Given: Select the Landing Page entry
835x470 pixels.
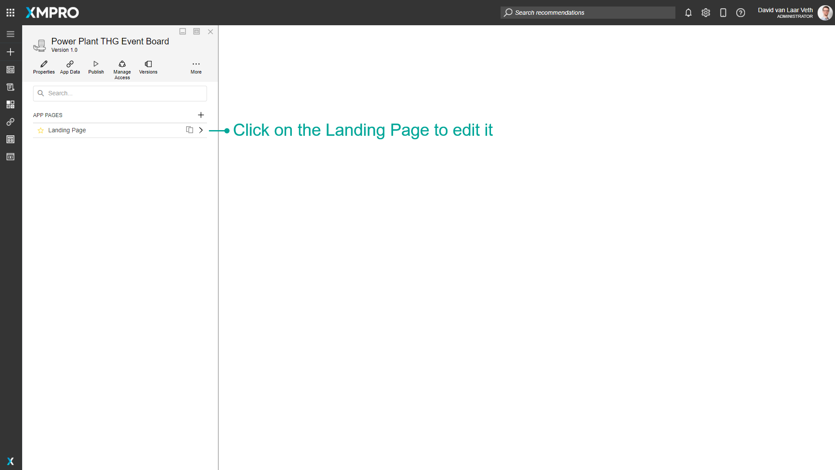Looking at the screenshot, I should (67, 130).
